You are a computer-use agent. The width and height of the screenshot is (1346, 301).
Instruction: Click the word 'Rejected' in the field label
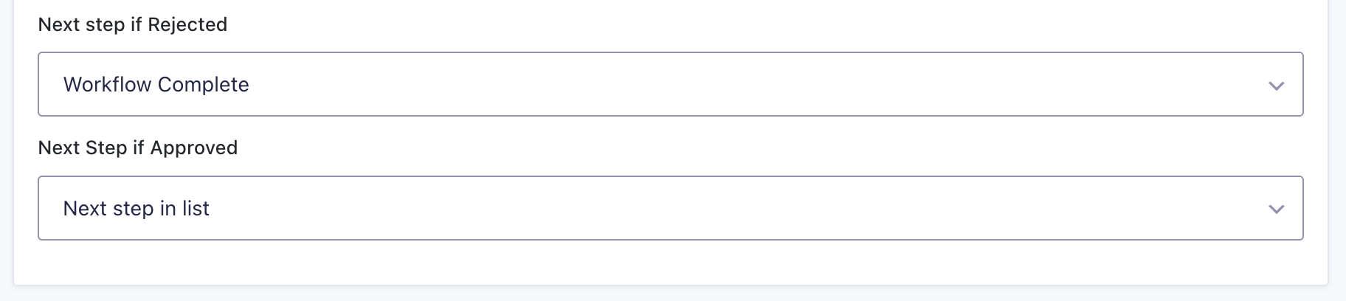[x=187, y=24]
